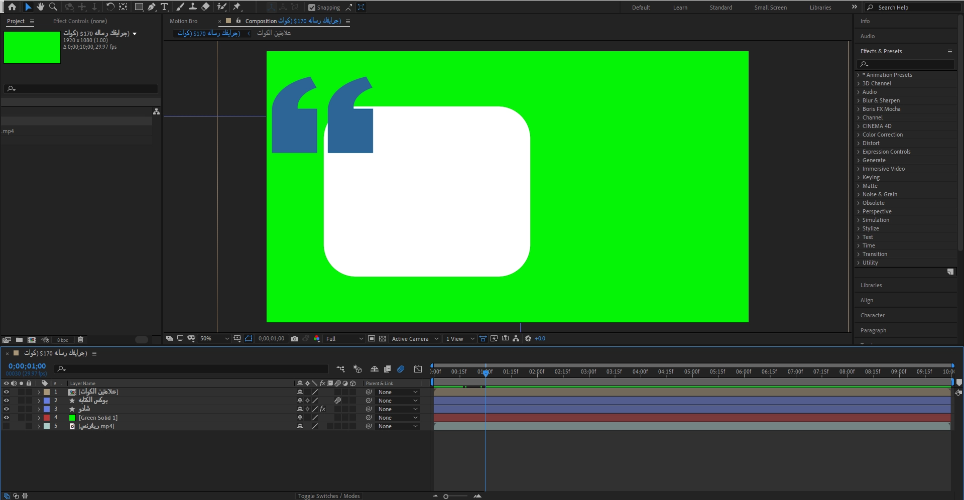The width and height of the screenshot is (964, 500).
Task: Click the Home icon in the toolbar
Action: click(x=12, y=7)
